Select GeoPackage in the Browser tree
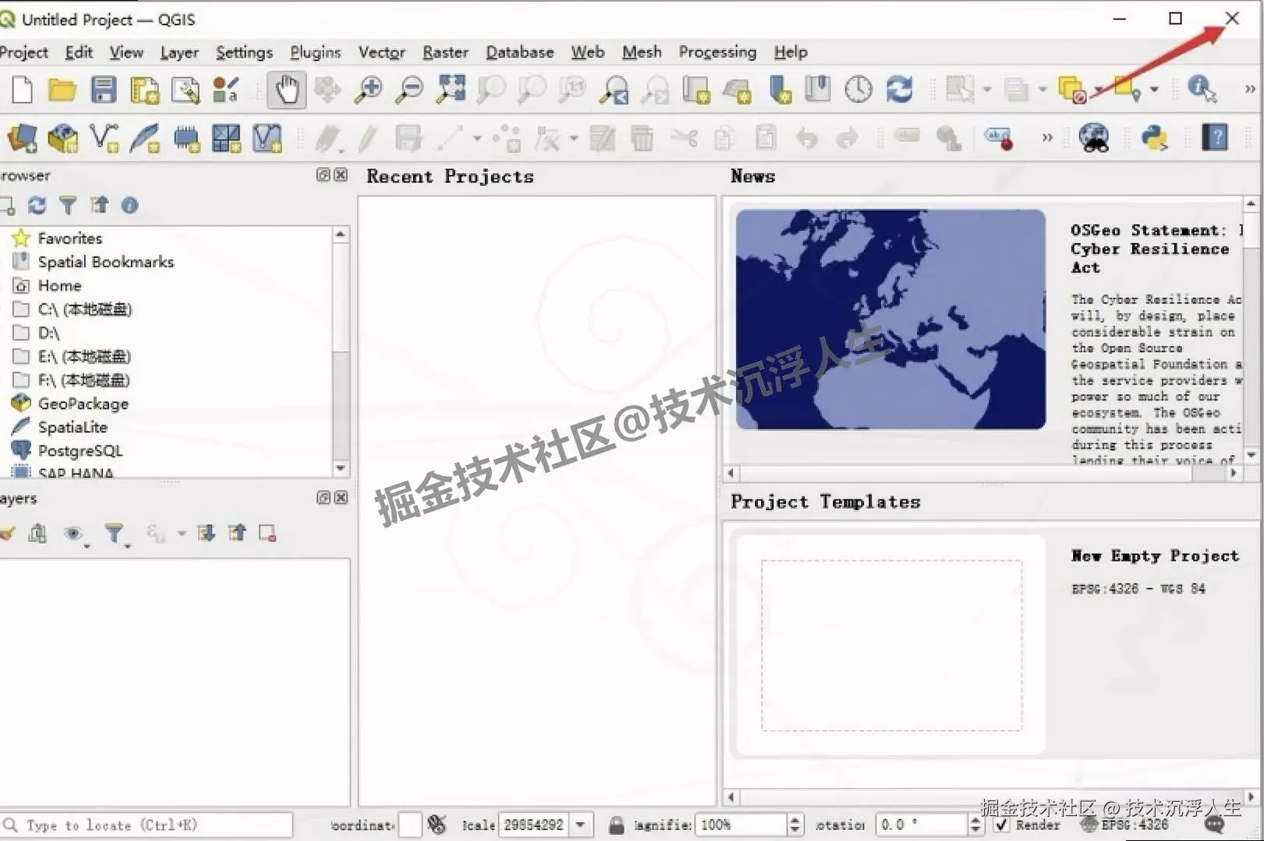This screenshot has width=1264, height=841. pos(83,403)
